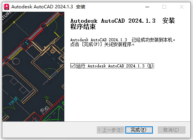
Task: Click the disabled 上一步(P) back button
Action: [111, 130]
